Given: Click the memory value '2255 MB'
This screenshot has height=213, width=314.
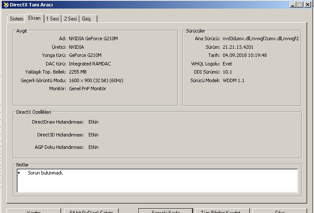Looking at the screenshot, I should click(78, 72).
